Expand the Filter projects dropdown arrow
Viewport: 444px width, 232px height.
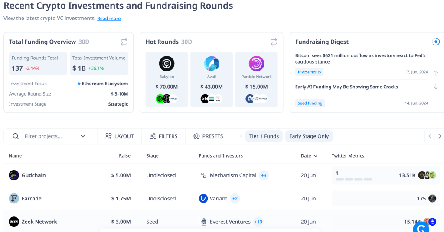point(83,136)
